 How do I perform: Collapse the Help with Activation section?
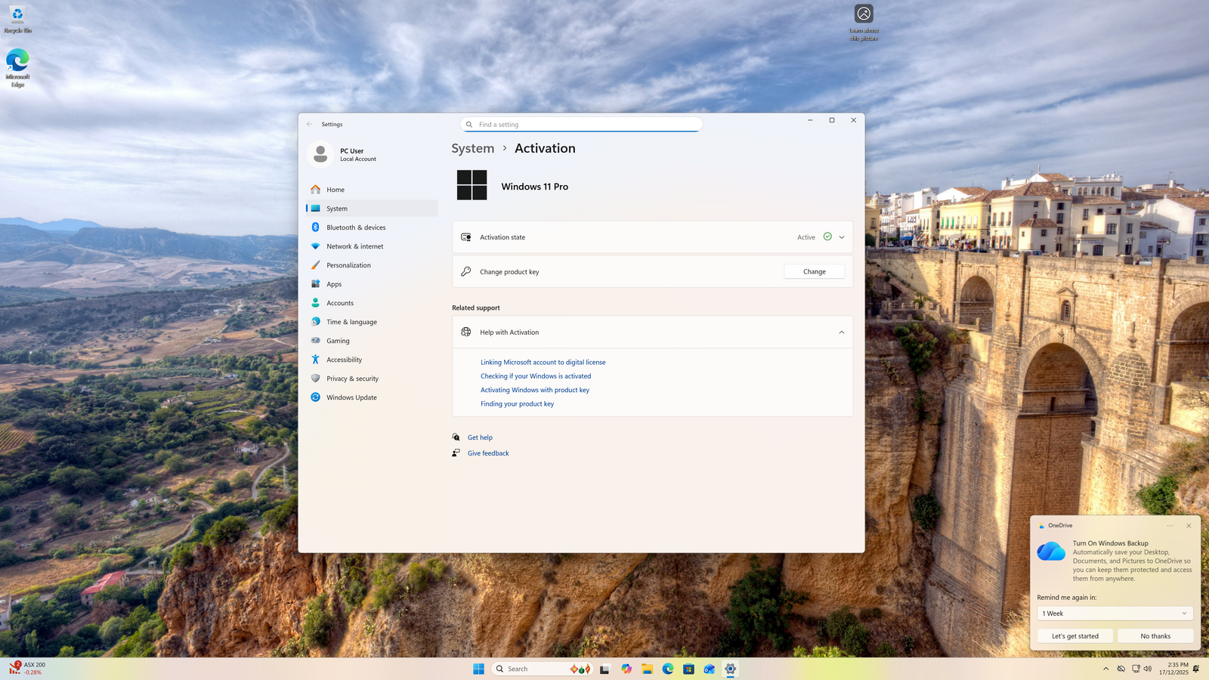pyautogui.click(x=841, y=332)
